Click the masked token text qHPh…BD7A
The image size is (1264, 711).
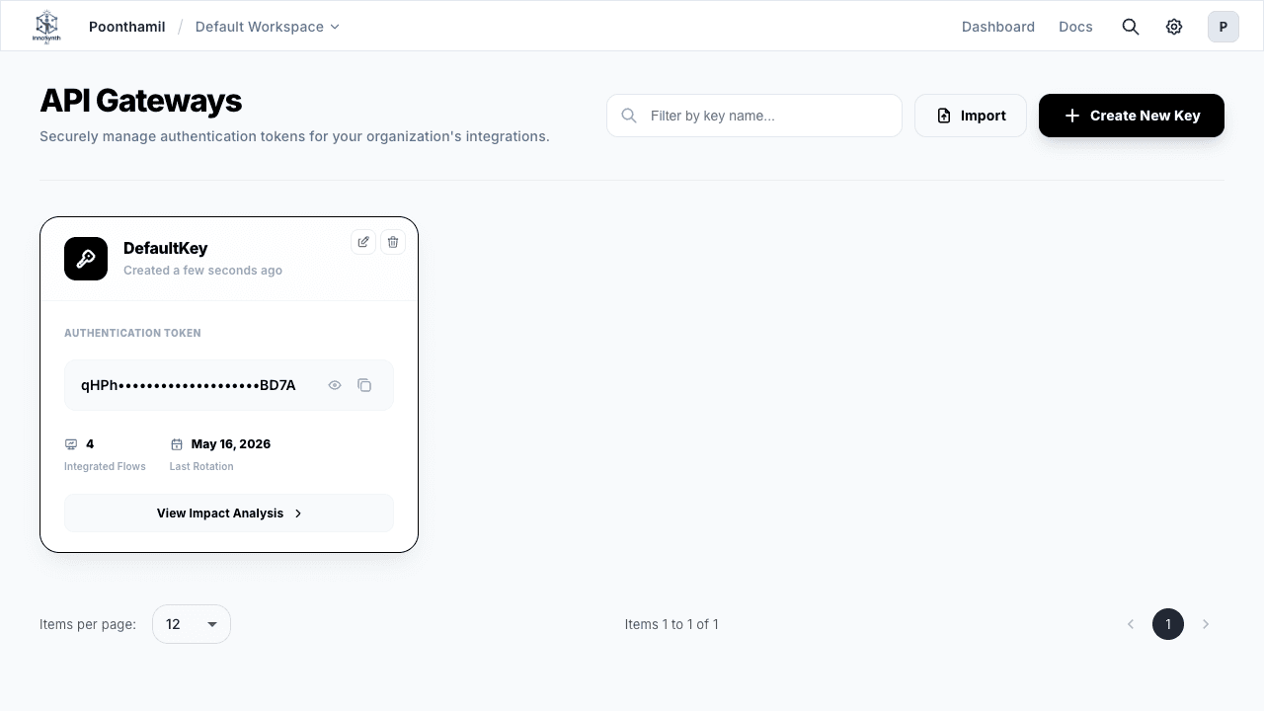(x=189, y=385)
